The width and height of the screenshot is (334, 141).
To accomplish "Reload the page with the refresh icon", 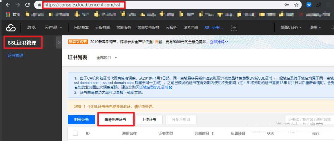I will (x=28, y=5).
